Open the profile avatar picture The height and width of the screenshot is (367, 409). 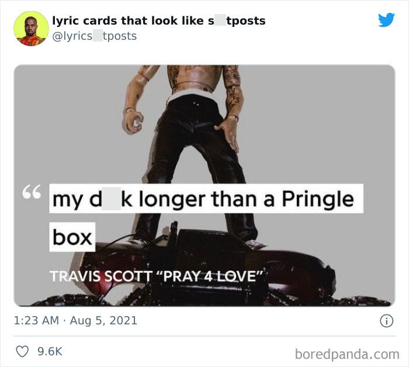coord(31,29)
